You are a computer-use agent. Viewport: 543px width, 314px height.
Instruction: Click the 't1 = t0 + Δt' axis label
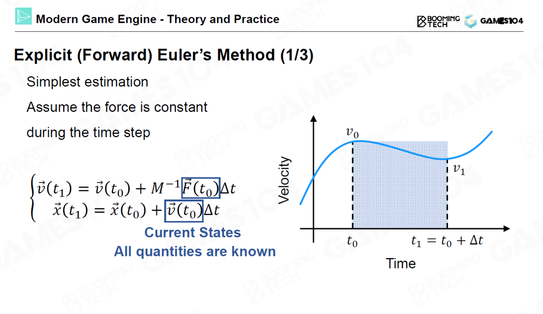447,241
